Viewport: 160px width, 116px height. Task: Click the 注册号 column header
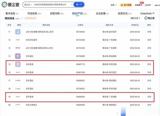click(80, 25)
